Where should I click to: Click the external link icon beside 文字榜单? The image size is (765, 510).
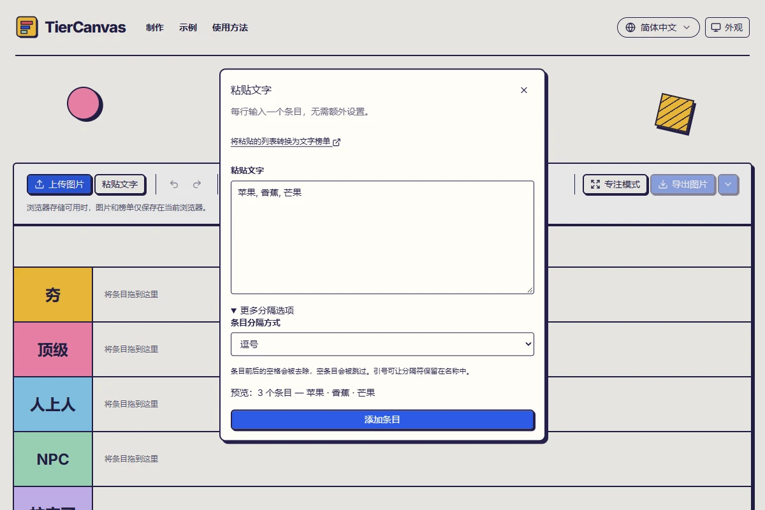[x=337, y=142]
